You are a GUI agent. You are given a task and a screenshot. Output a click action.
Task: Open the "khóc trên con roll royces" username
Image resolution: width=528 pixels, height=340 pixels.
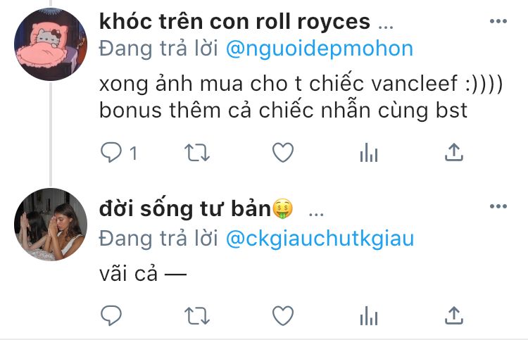[234, 22]
